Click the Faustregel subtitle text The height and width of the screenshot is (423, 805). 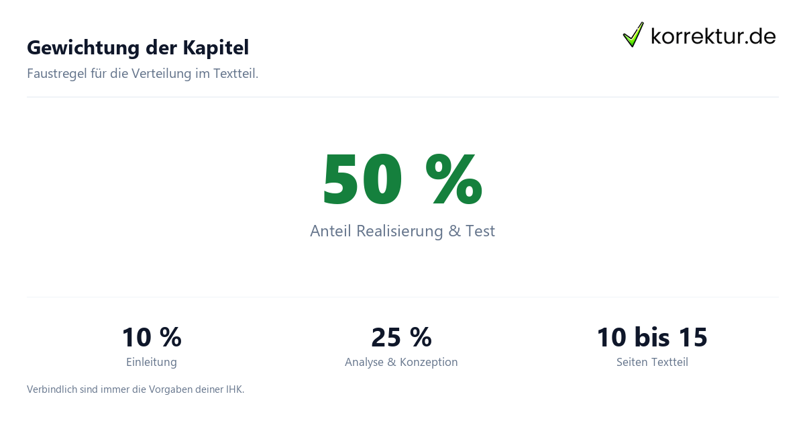[142, 74]
